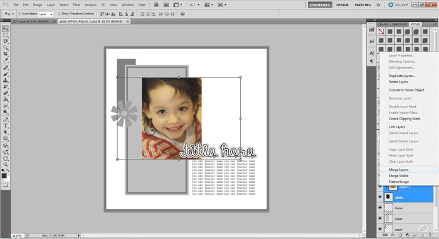This screenshot has width=439, height=239.
Task: Select the Quick Selection tool
Action: (x=5, y=48)
